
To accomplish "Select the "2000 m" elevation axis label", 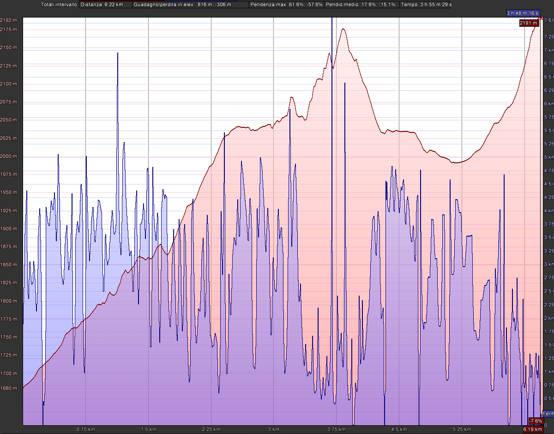I will tap(8, 156).
